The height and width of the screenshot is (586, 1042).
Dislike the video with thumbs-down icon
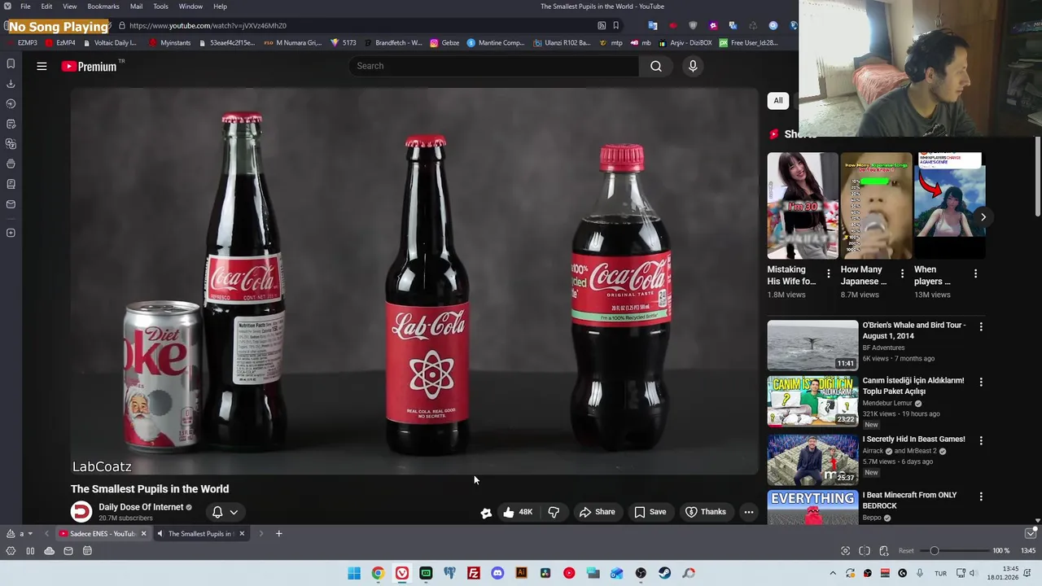point(554,512)
